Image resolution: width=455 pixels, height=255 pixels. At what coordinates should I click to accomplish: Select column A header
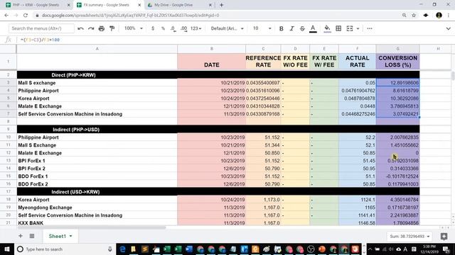click(97, 49)
